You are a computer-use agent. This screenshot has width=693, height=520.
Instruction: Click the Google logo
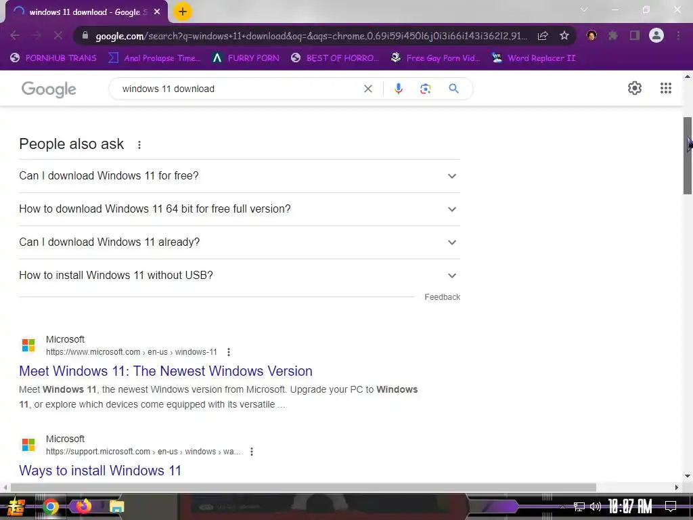tap(49, 89)
